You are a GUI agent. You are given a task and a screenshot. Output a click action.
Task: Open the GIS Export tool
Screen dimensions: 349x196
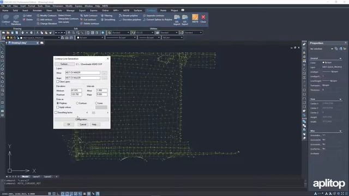click(185, 20)
